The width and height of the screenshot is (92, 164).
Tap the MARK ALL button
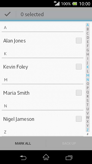[x=23, y=143]
